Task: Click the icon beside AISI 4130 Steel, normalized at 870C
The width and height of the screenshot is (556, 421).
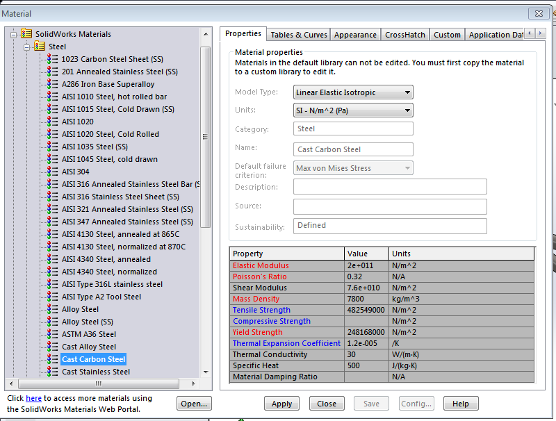Action: [53, 247]
